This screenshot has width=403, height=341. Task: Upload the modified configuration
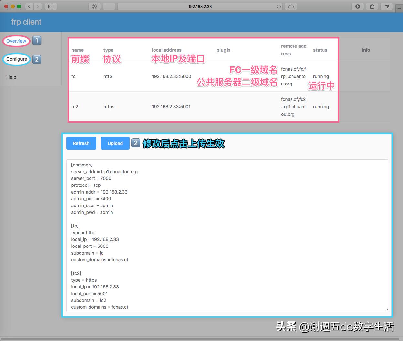point(115,143)
